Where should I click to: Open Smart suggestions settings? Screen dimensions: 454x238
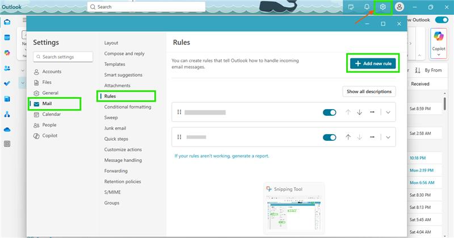123,75
